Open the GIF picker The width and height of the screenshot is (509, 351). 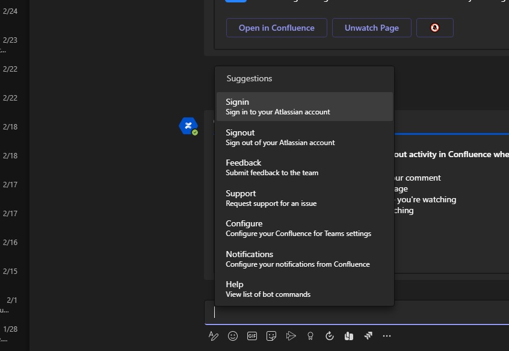252,336
